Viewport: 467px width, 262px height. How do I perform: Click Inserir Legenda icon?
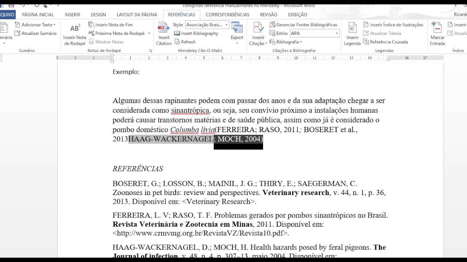(352, 28)
